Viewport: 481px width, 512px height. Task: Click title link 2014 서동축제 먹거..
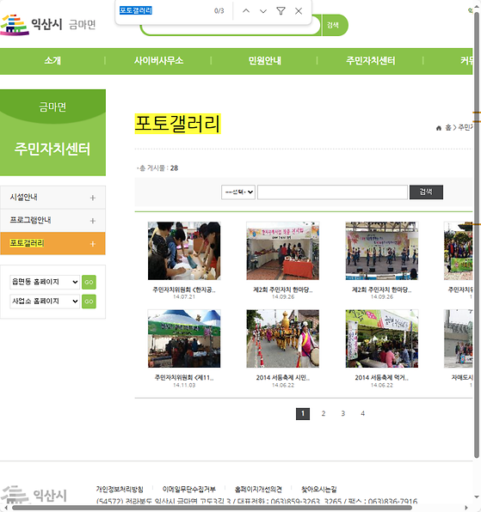(382, 378)
